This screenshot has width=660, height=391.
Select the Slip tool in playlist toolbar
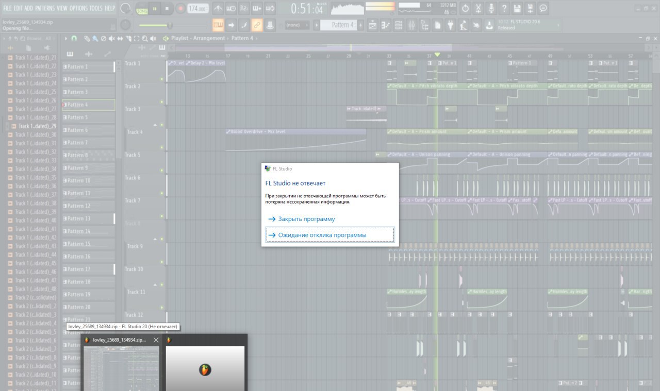[x=120, y=39]
